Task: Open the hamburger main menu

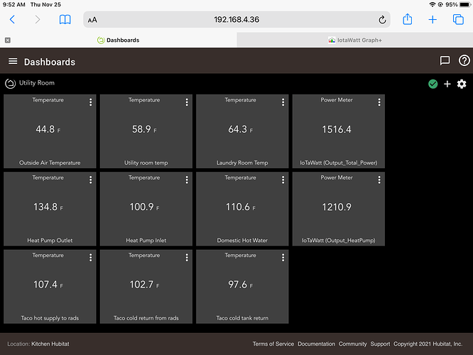Action: 13,62
